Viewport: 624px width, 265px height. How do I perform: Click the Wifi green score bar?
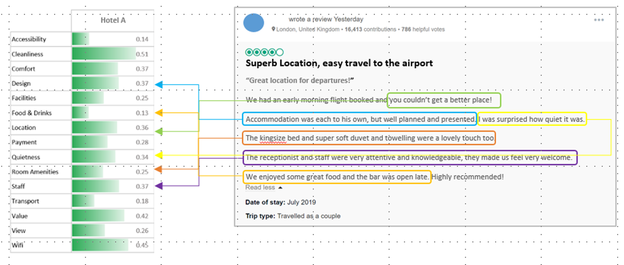pyautogui.click(x=100, y=245)
